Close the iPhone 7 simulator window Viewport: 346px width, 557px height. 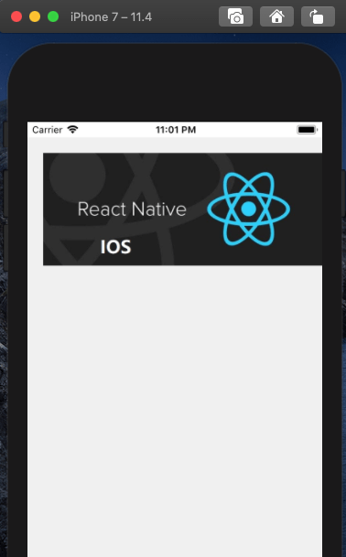[16, 16]
